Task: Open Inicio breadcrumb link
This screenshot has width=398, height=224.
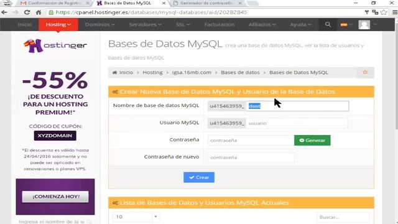Action: 126,72
